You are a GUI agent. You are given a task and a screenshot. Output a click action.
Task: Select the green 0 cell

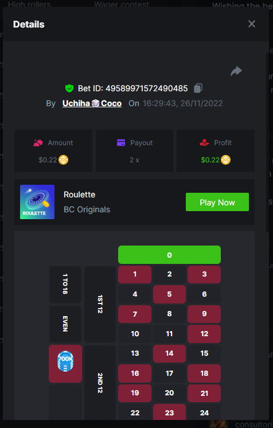pos(169,255)
